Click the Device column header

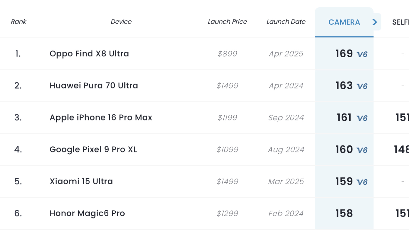click(121, 22)
